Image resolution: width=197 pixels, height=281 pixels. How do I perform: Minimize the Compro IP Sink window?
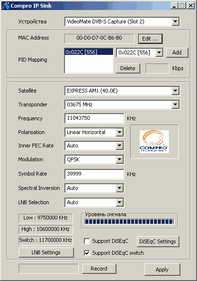coord(174,6)
